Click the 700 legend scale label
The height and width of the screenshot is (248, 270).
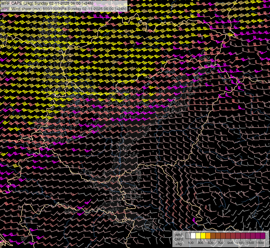[x=220, y=242]
